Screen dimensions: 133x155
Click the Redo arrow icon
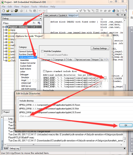(44, 11)
